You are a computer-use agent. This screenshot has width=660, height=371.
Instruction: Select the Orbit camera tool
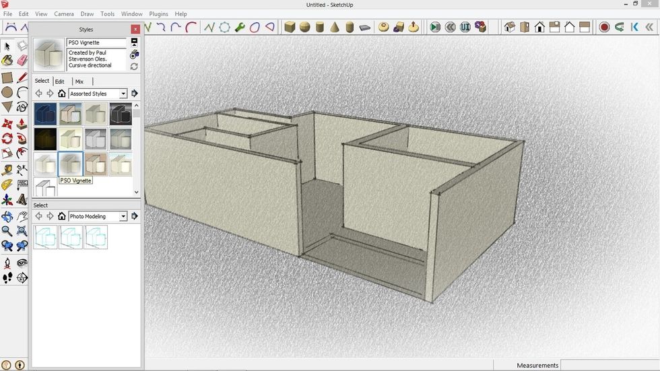point(7,217)
